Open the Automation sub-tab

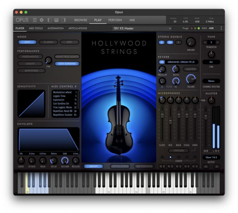tap(55, 28)
